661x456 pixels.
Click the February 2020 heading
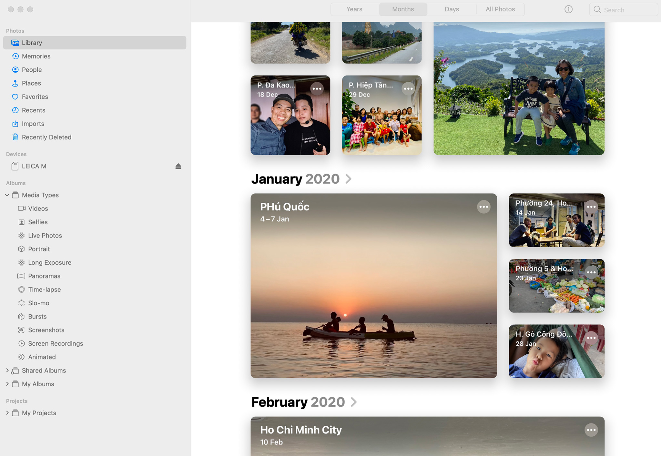pos(298,402)
